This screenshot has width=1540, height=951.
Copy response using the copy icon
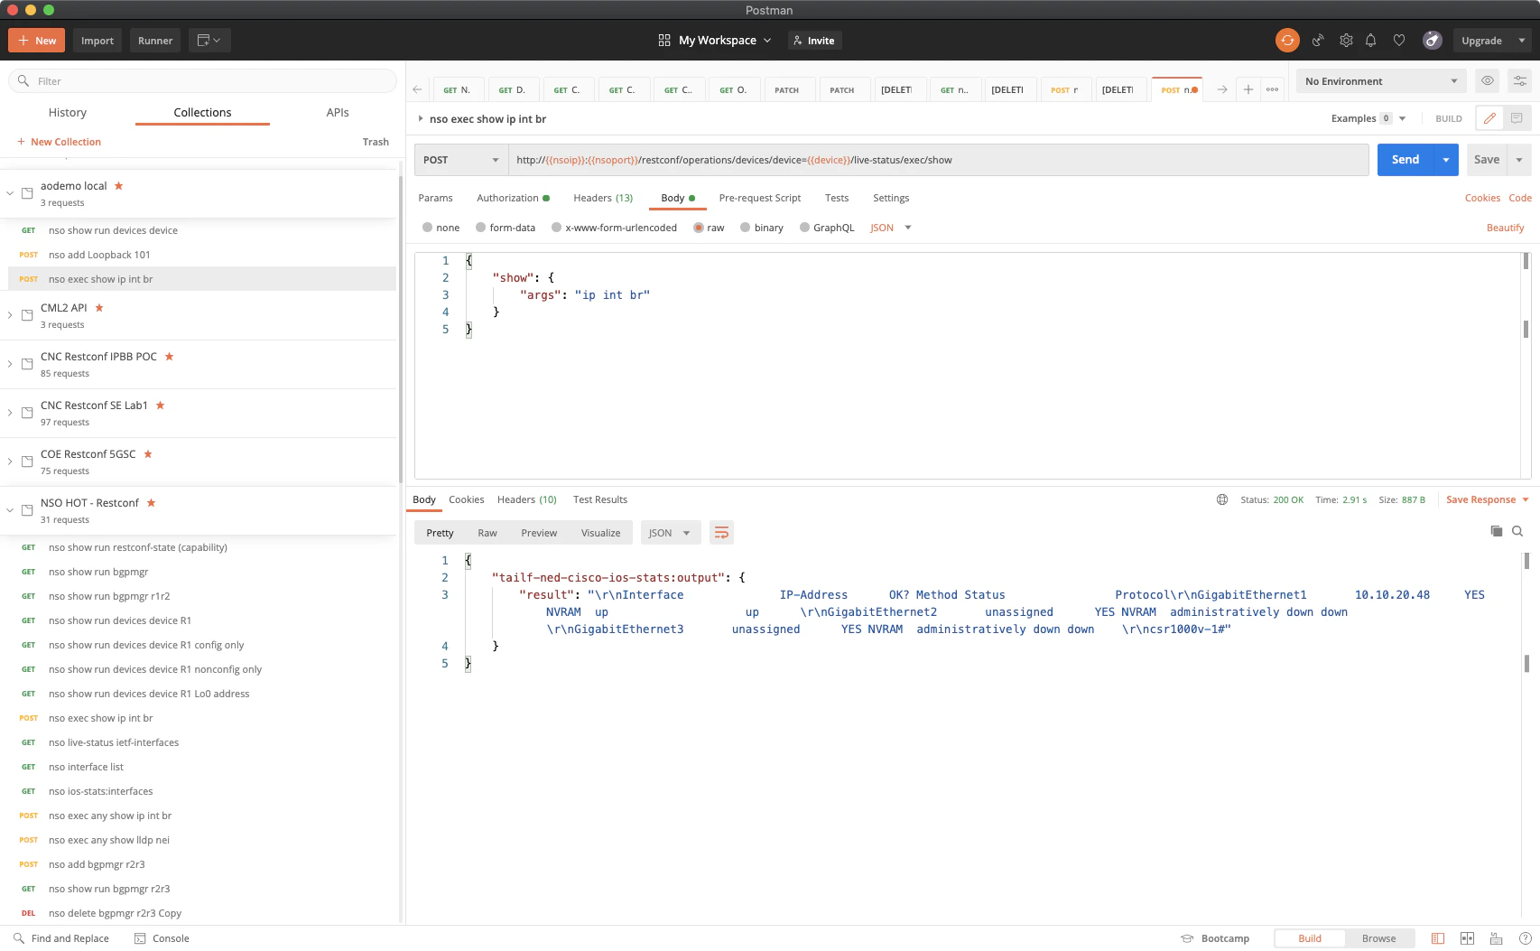(x=1496, y=531)
